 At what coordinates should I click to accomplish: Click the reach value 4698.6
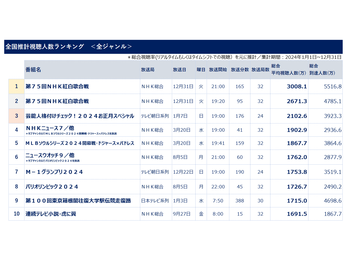pyautogui.click(x=332, y=201)
